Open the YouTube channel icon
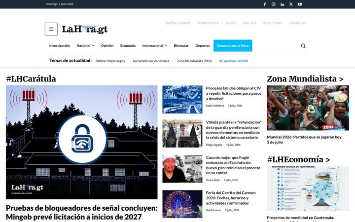 (x=300, y=4)
